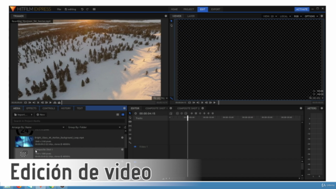Click the timeline timecode 00:00:04:15 field
Viewport: 336px width, 189px height.
[147, 113]
